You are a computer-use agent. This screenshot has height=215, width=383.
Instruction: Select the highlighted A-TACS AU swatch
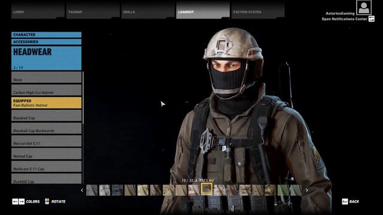pyautogui.click(x=206, y=189)
